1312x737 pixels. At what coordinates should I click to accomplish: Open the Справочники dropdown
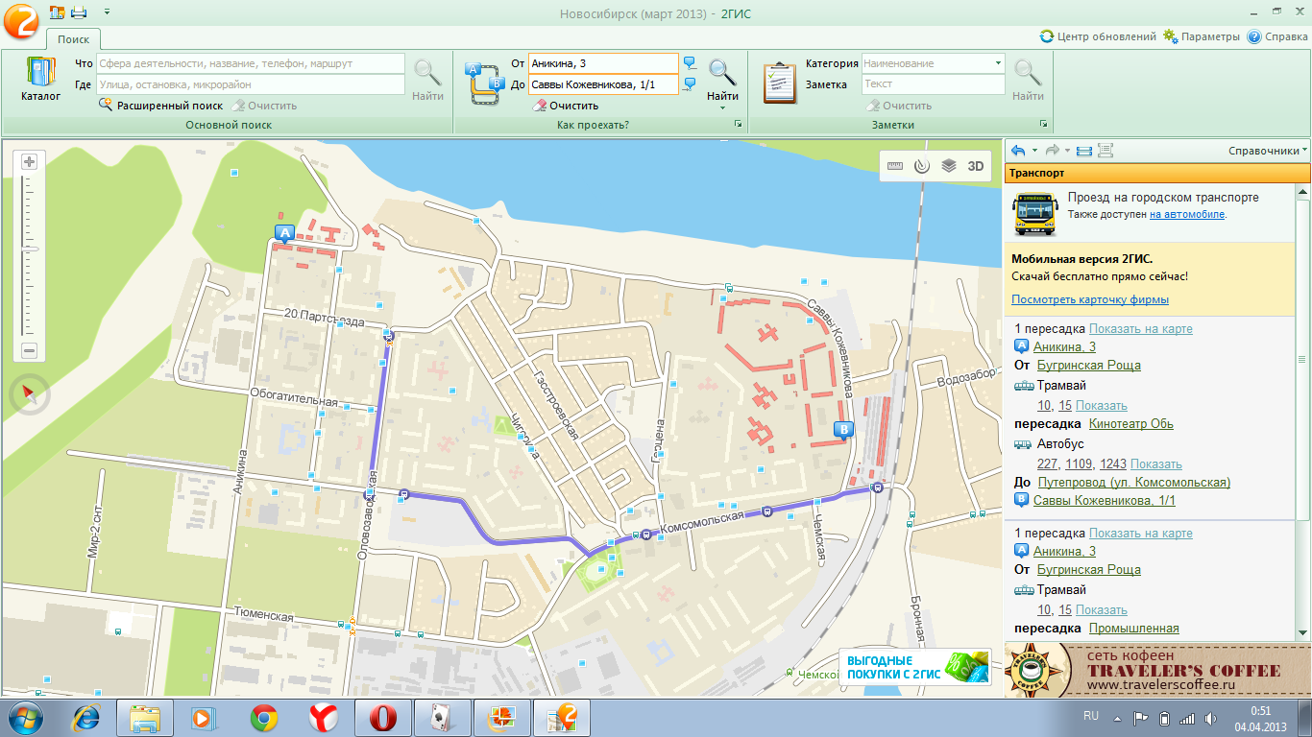tap(1268, 151)
